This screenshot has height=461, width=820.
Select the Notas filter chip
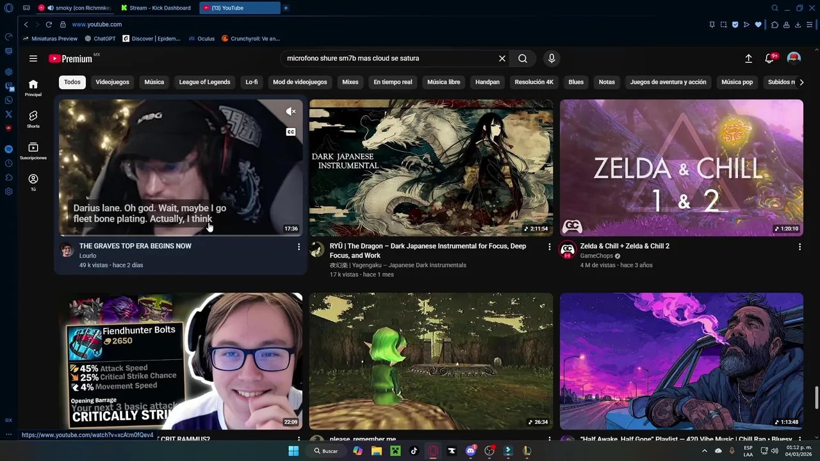point(607,82)
